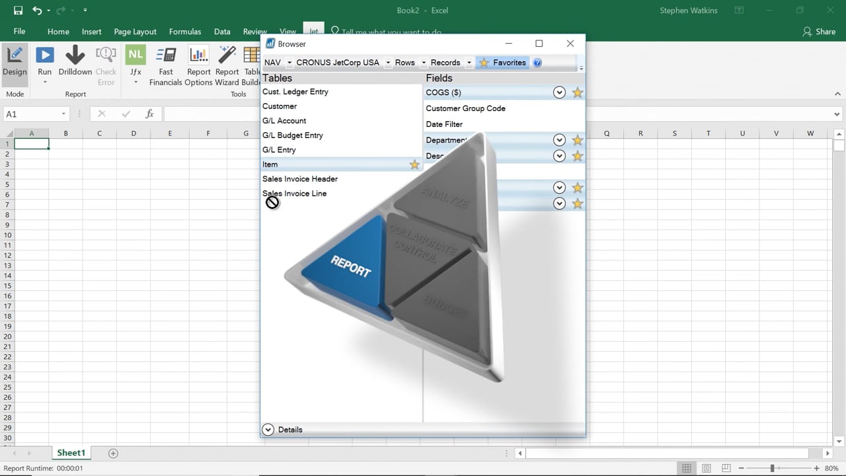Screen dimensions: 846x476
Task: Switch to Page Layout view in status bar
Action: [707, 468]
